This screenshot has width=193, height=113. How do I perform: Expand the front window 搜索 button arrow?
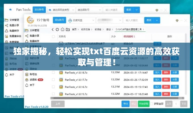(157, 20)
